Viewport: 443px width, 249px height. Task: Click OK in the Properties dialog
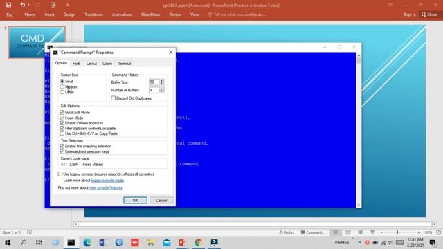click(x=136, y=200)
